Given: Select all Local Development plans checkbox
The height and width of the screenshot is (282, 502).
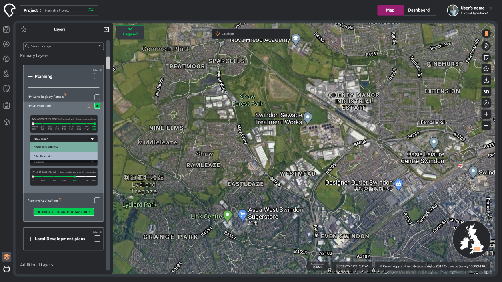Looking at the screenshot, I should [97, 239].
